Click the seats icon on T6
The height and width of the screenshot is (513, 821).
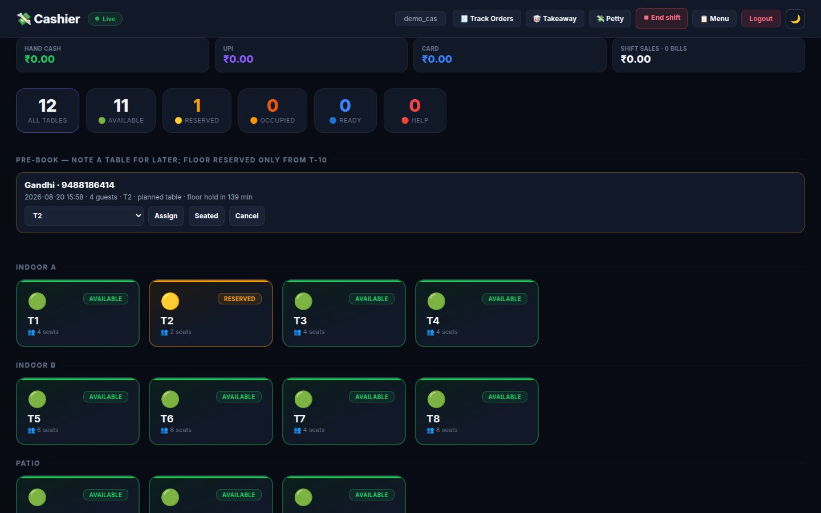pyautogui.click(x=164, y=430)
